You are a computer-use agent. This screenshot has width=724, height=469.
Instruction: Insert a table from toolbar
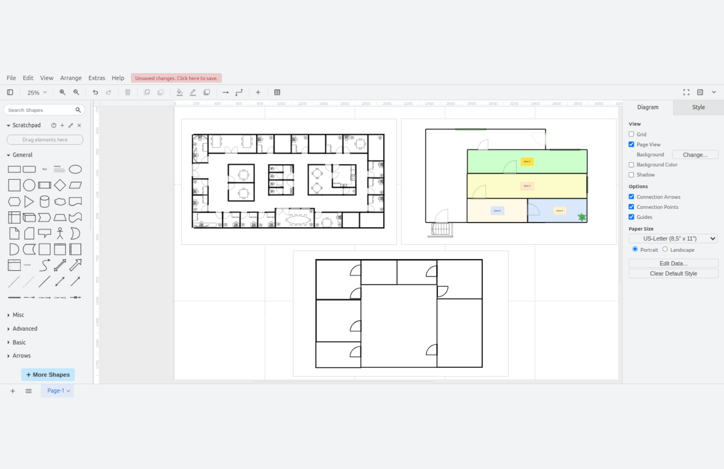[x=277, y=93]
